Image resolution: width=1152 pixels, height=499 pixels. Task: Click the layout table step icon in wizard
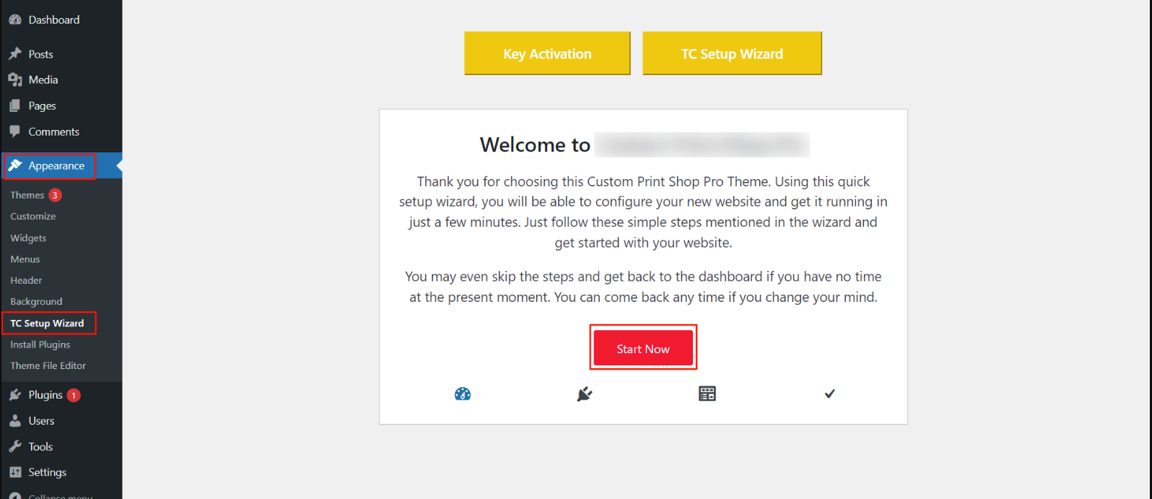pyautogui.click(x=707, y=394)
